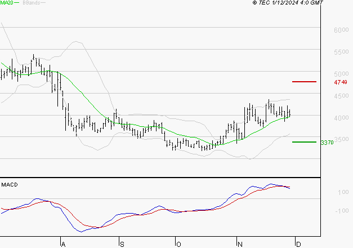
Task: Click the 4000 price axis label
Action: [341, 118]
